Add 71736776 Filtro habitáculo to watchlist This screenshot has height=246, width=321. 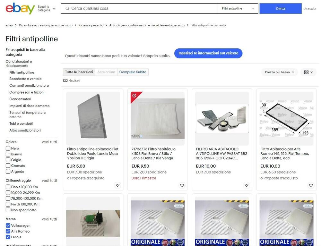(x=182, y=185)
